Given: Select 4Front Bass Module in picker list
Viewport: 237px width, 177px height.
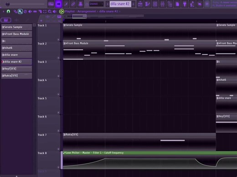Looking at the screenshot, I should [x=17, y=34].
